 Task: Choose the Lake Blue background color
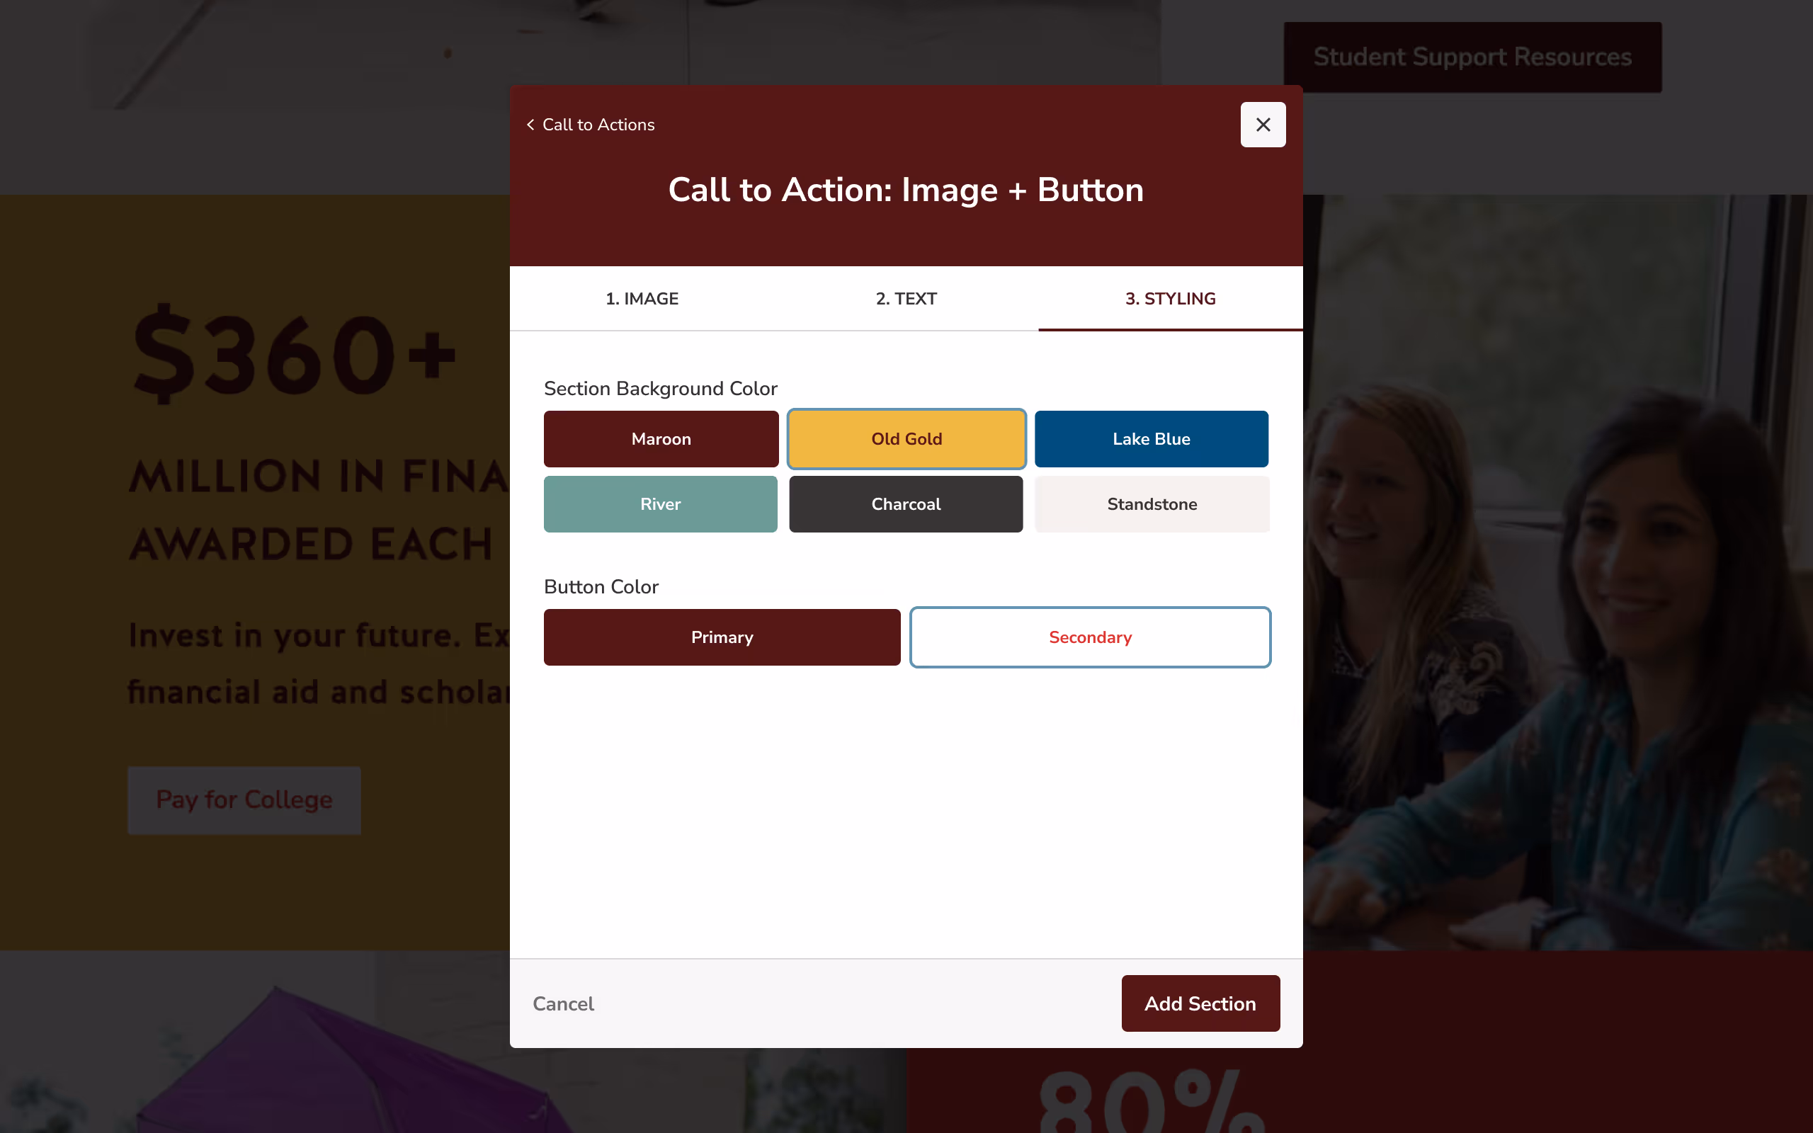1151,438
